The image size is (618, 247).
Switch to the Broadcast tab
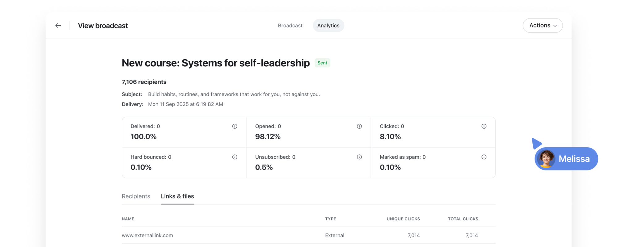(x=290, y=26)
